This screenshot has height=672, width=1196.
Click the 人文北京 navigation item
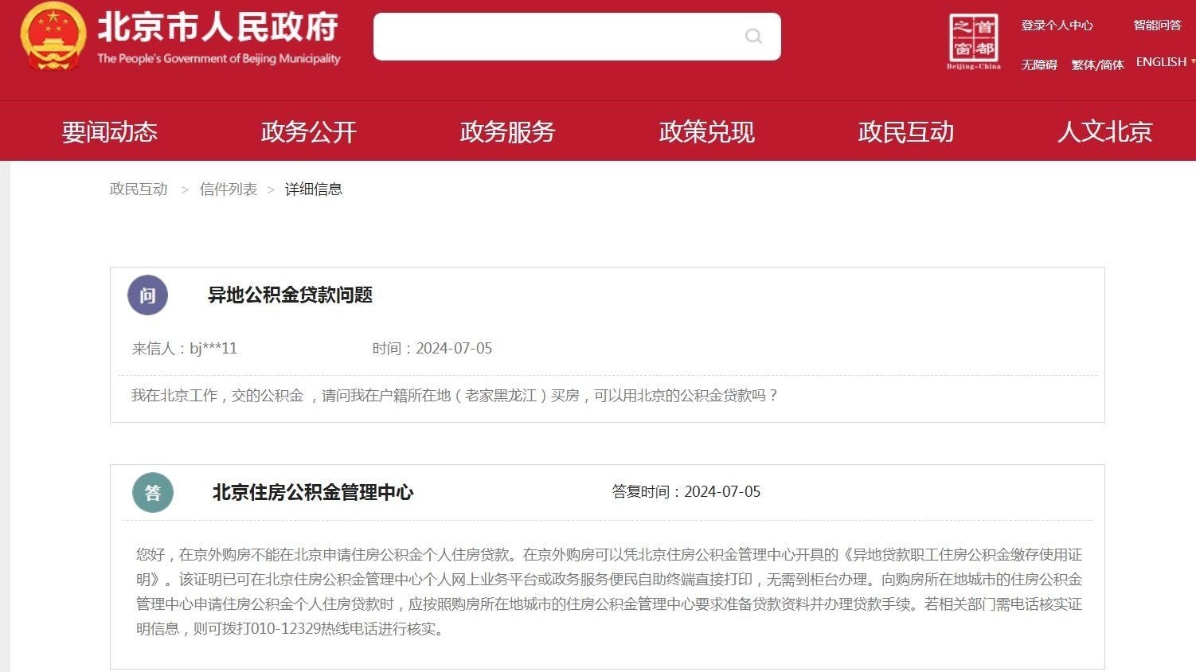point(1104,131)
